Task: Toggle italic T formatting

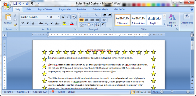Action: tap(28, 23)
